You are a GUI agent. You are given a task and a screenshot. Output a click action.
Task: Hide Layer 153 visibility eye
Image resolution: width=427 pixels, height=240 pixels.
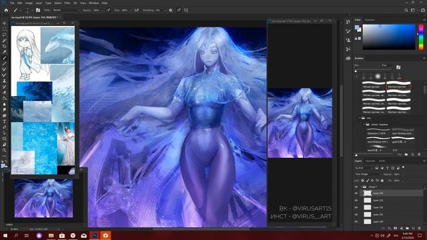[x=356, y=200]
